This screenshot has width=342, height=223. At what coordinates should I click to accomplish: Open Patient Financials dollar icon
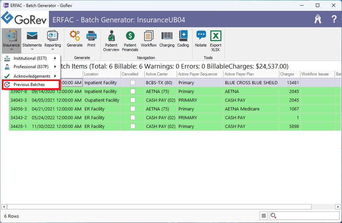(x=130, y=36)
